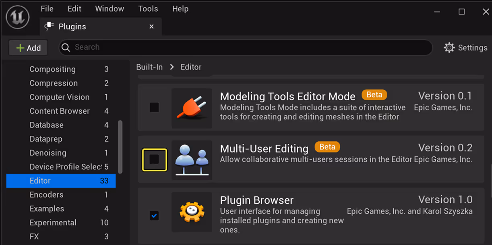This screenshot has height=245, width=492.
Task: Select the Computer Vision category
Action: (x=61, y=97)
